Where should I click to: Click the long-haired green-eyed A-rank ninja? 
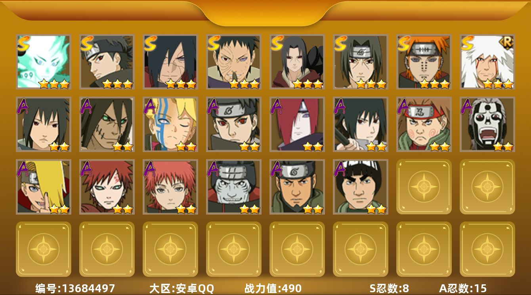tap(107, 124)
